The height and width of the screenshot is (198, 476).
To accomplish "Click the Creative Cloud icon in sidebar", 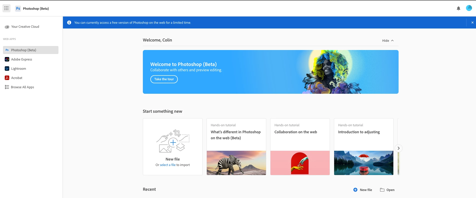I will [7, 27].
